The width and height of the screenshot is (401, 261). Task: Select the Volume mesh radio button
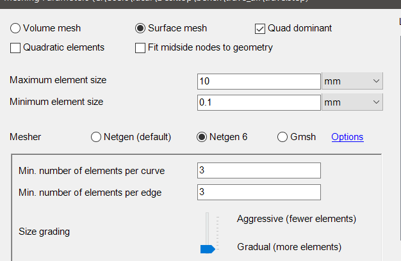15,28
